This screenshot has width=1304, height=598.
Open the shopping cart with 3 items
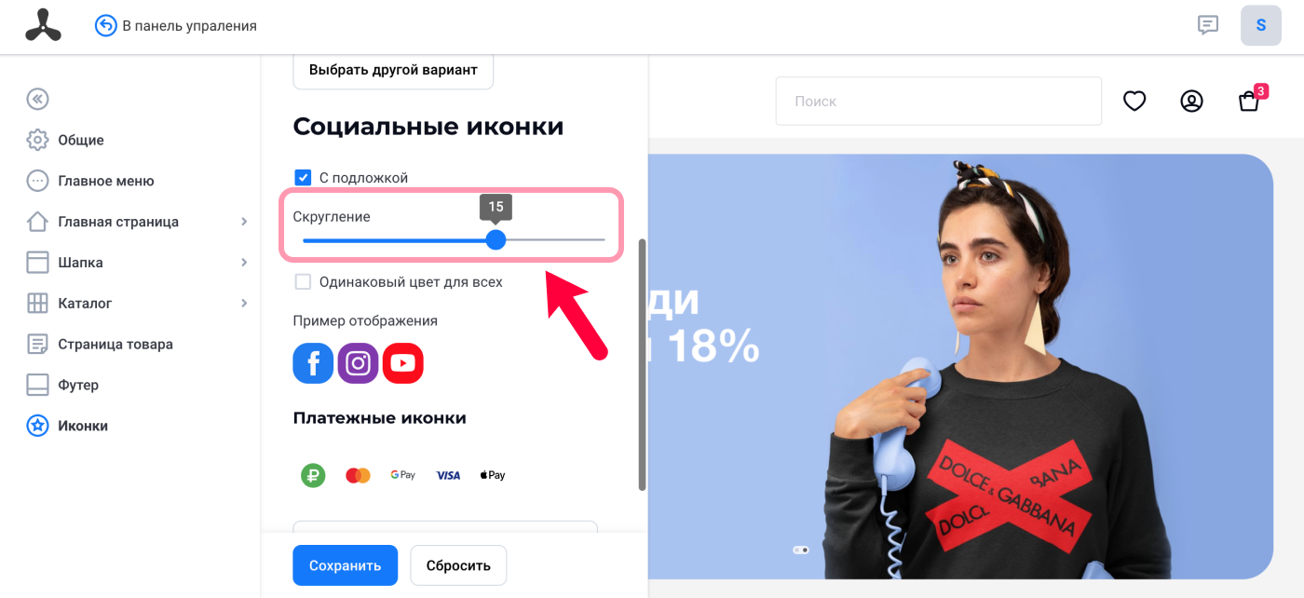[x=1251, y=99]
